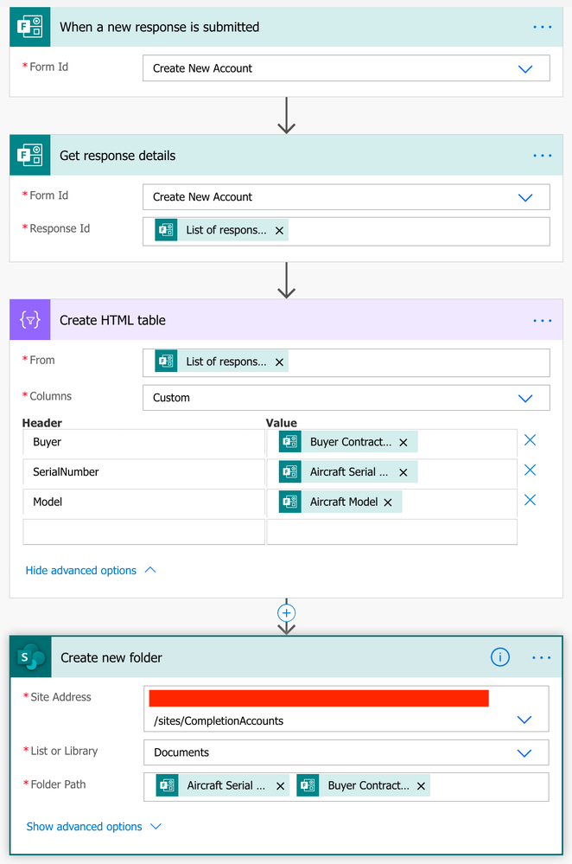572x864 pixels.
Task: Delete the Model header row
Action: click(531, 500)
